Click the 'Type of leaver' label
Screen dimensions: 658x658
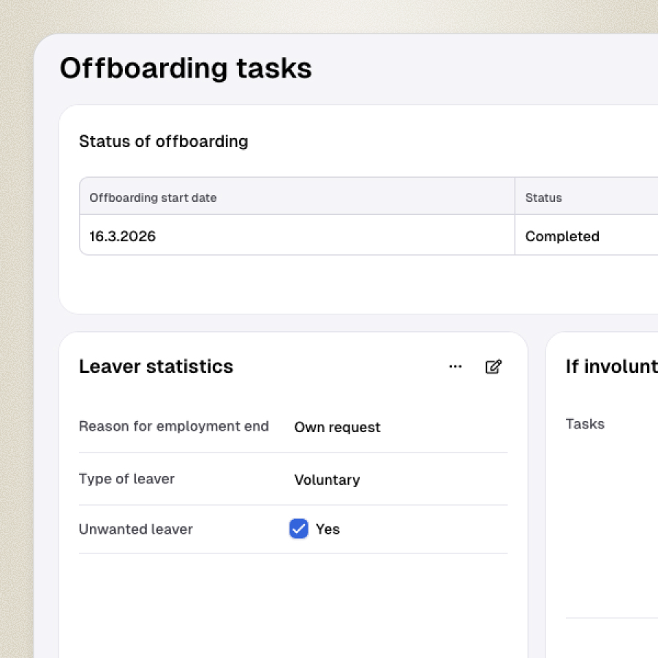(126, 479)
